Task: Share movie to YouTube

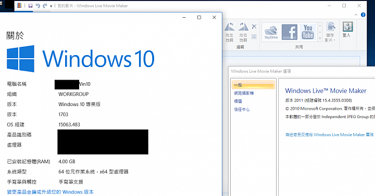Action: pos(308,32)
